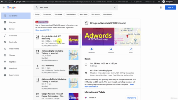The width and height of the screenshot is (178, 100).
Task: Filter events by This Month chip
Action: (x=95, y=14)
